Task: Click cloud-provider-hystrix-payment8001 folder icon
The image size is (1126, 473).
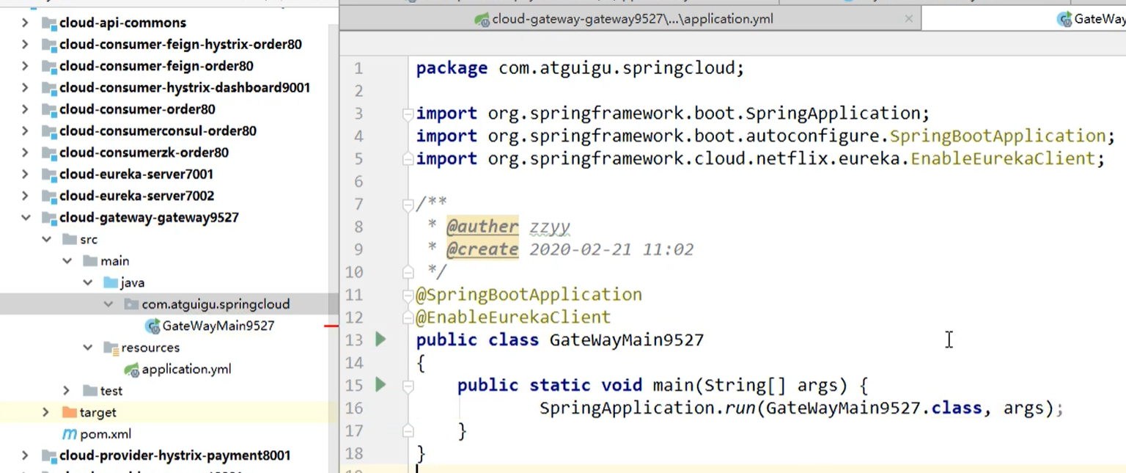Action: pos(48,455)
